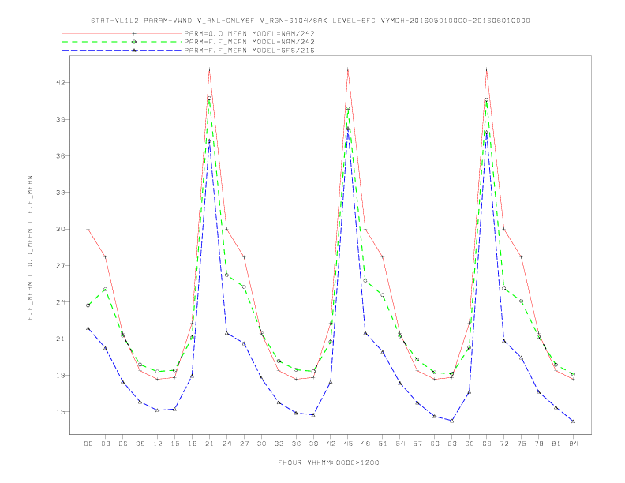The width and height of the screenshot is (625, 483).
Task: Click x-axis forecast hour label 12
Action: [158, 444]
